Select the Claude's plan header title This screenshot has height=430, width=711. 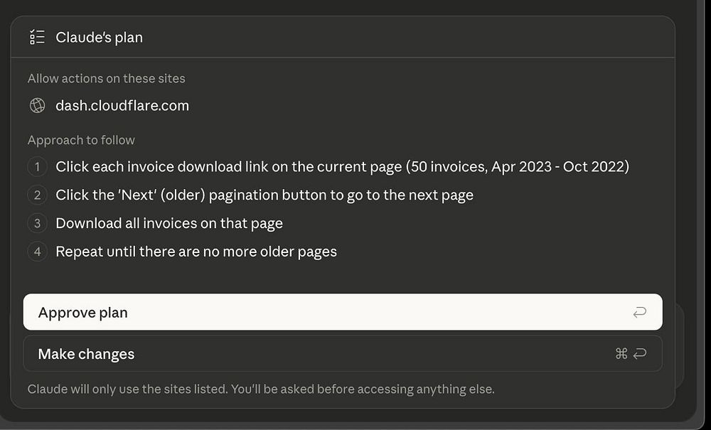99,37
